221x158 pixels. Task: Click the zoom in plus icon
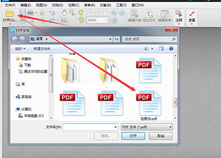click(114, 20)
